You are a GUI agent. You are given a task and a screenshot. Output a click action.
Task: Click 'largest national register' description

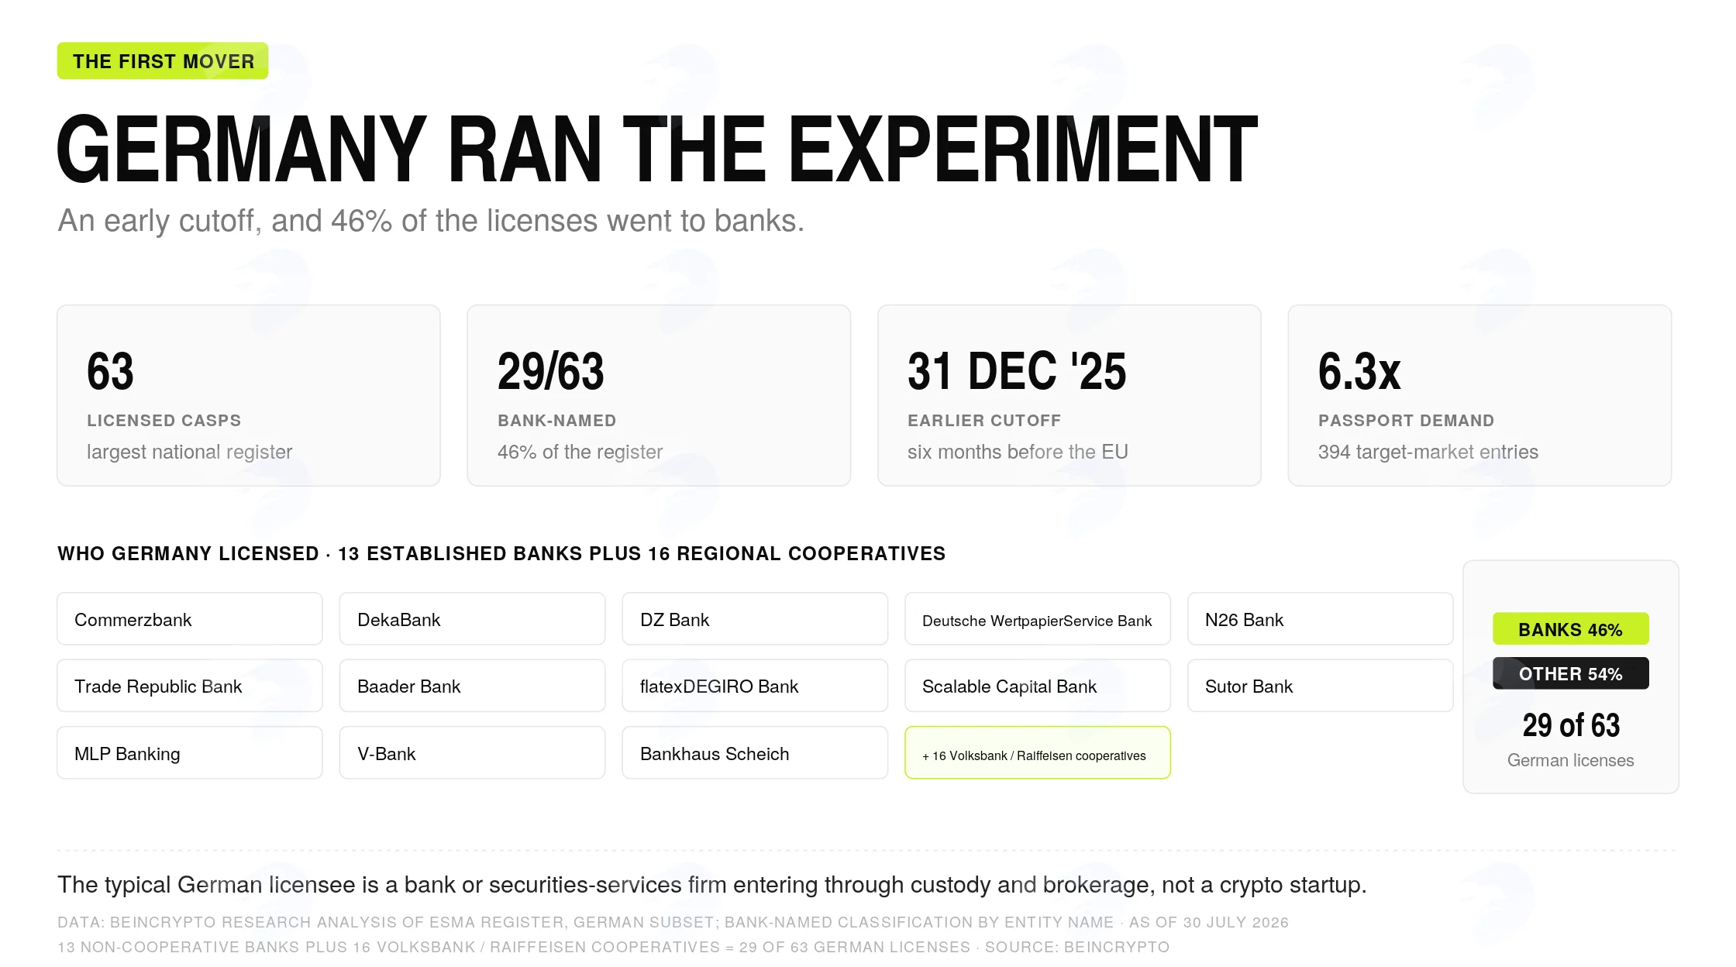tap(189, 452)
